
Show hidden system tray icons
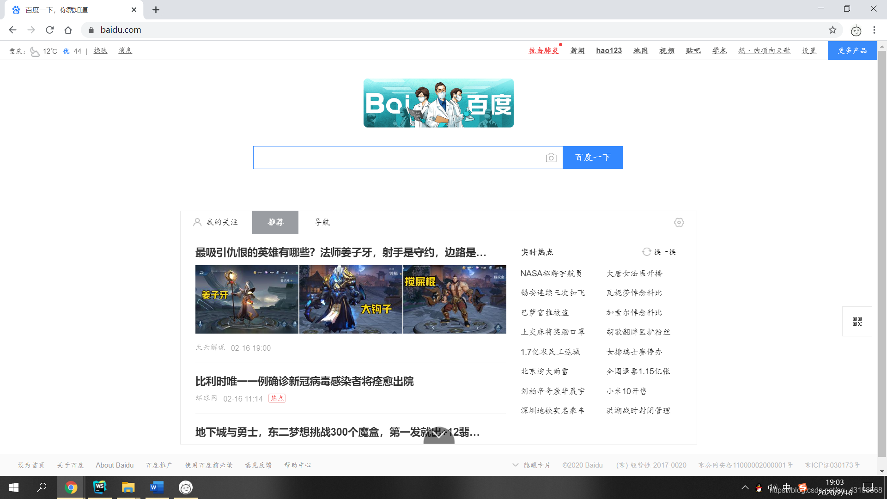[745, 487]
